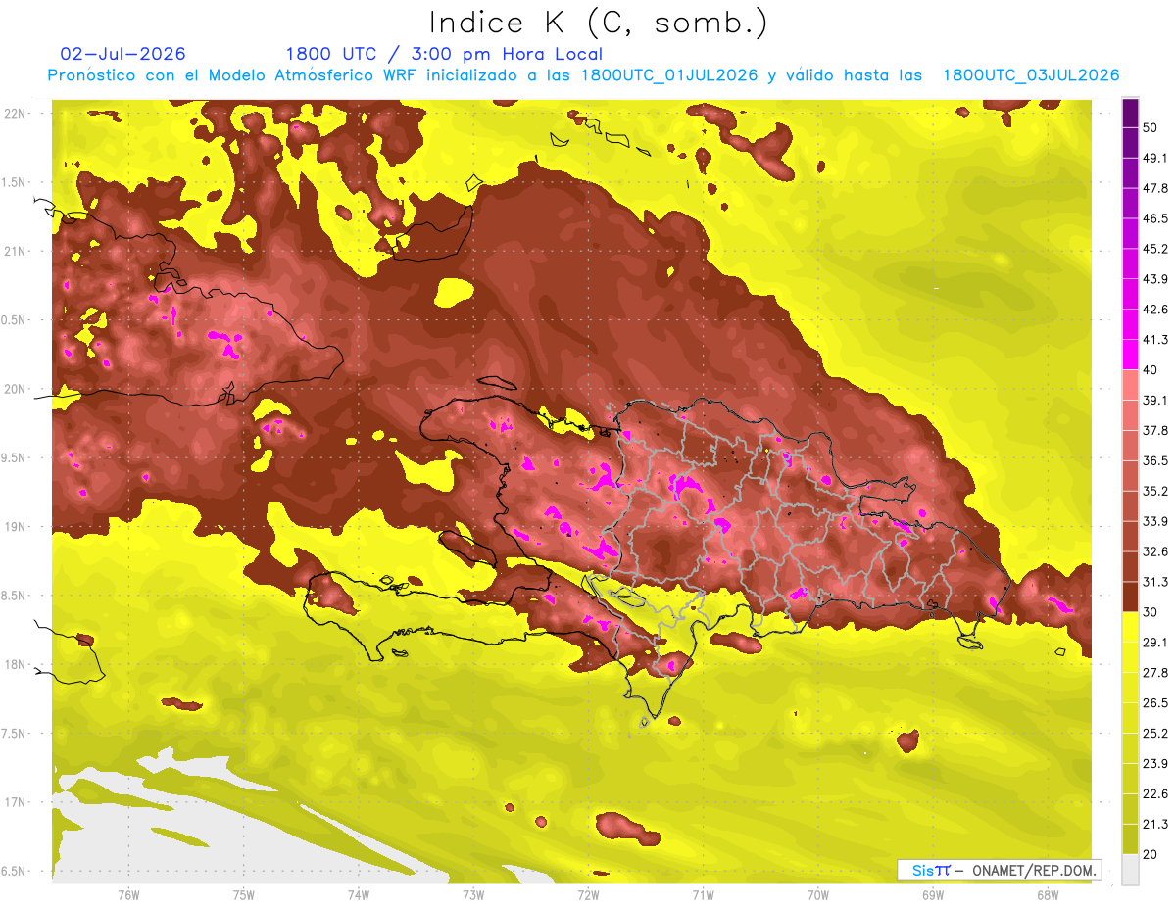Click the '0.5N' latitude label

click(x=15, y=320)
